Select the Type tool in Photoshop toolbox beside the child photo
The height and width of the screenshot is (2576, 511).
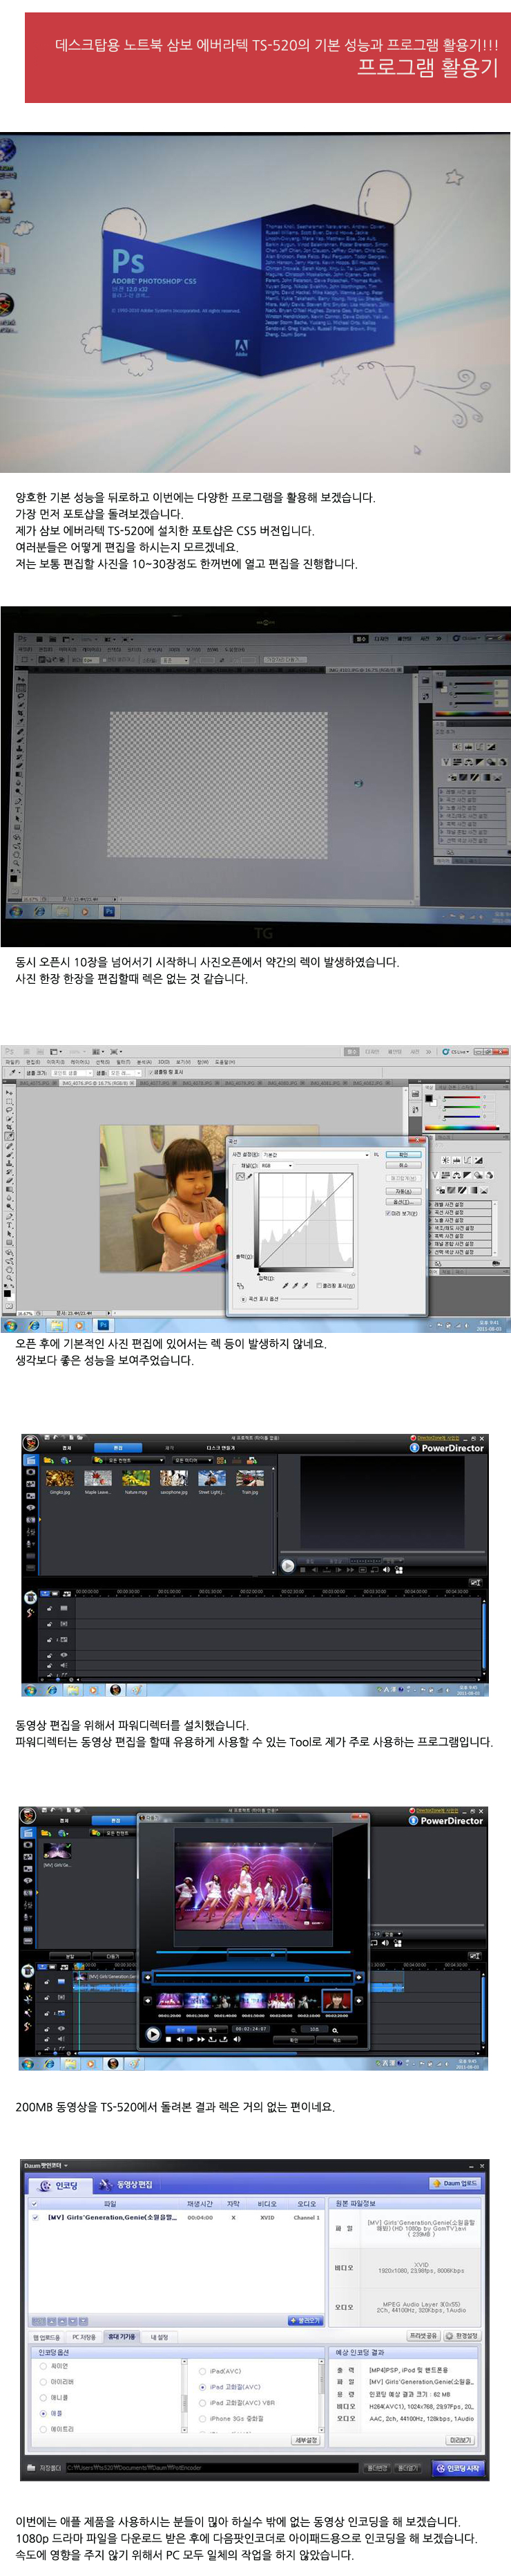pos(9,1225)
